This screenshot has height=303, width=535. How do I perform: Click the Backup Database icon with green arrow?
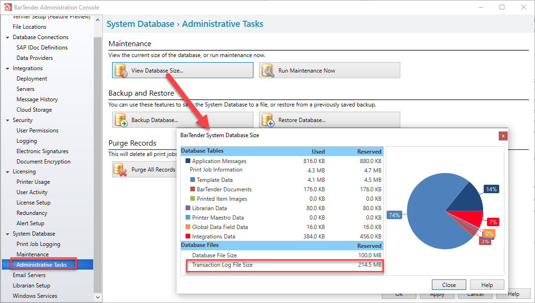pyautogui.click(x=121, y=120)
